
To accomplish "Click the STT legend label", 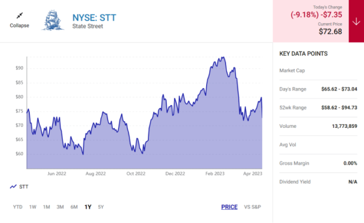I will [x=24, y=187].
